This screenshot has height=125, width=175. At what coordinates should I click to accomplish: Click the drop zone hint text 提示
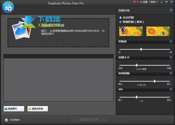[x=73, y=32]
